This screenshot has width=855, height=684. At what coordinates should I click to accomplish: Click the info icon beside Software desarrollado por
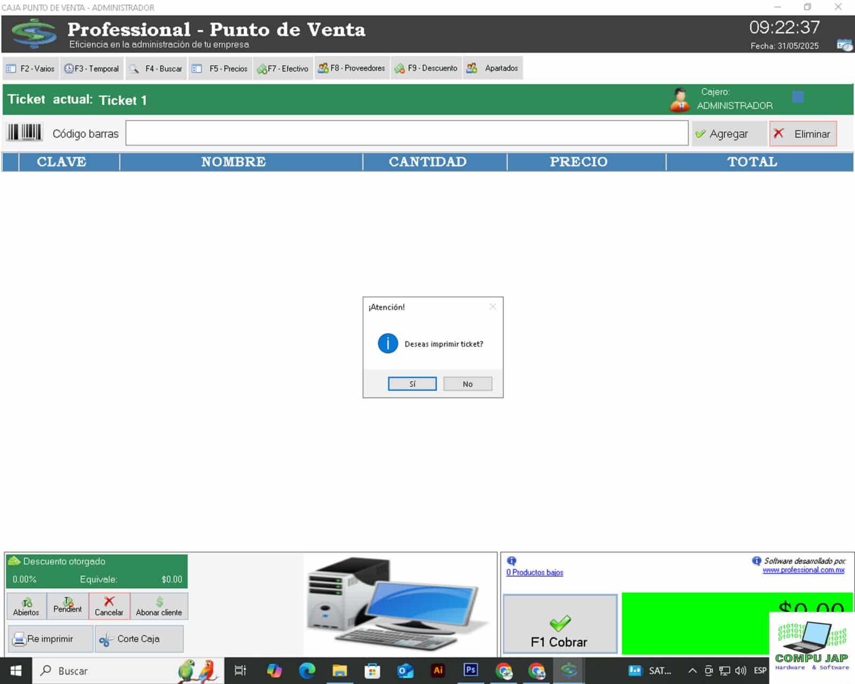click(x=756, y=561)
